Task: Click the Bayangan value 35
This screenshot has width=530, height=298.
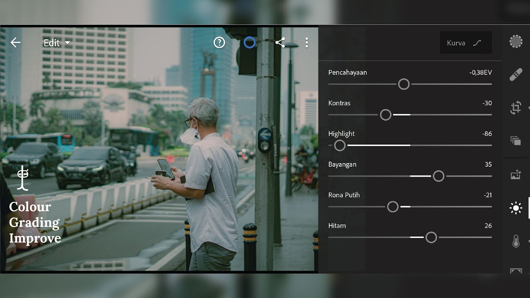Action: click(488, 164)
